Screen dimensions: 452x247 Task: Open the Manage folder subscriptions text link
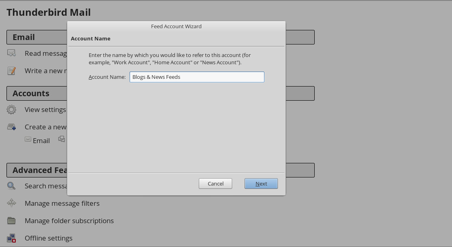[x=69, y=221]
